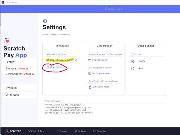Click the Save Settings link
Screen dimensions: 180x135
(57, 67)
